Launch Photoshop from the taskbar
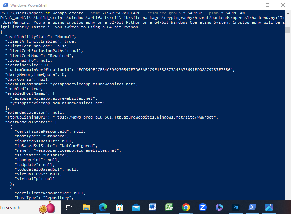The width and height of the screenshot is (291, 214). [236, 207]
